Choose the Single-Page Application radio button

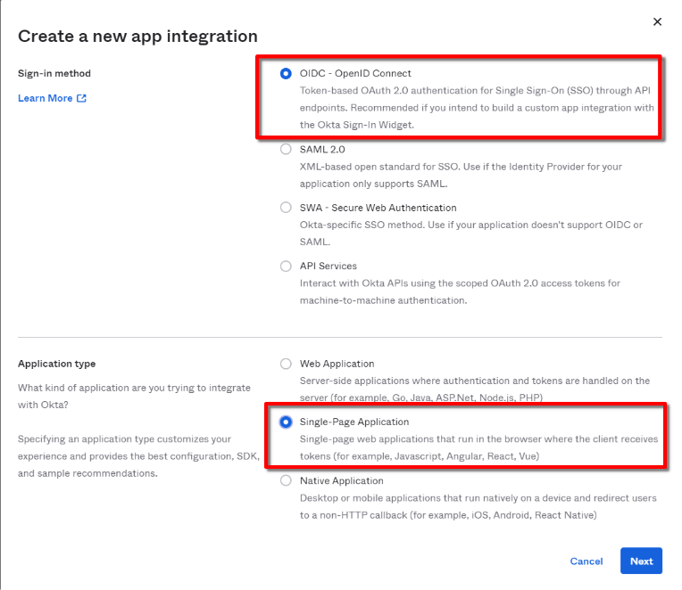click(x=286, y=422)
